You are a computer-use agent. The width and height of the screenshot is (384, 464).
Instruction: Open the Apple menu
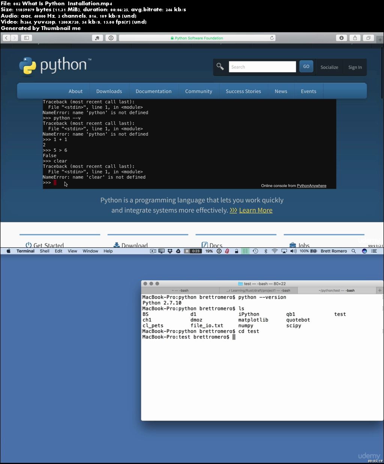(x=8, y=251)
